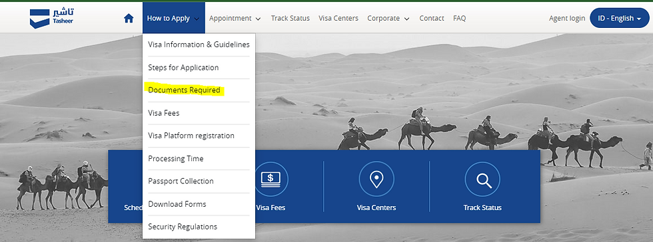
Task: Select Visa Information & Guidelines
Action: [x=199, y=45]
